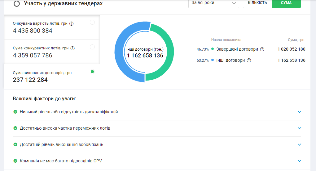Expand Достатній рівень виконання зобов'язань row
Image resolution: width=316 pixels, height=171 pixels.
(x=299, y=144)
